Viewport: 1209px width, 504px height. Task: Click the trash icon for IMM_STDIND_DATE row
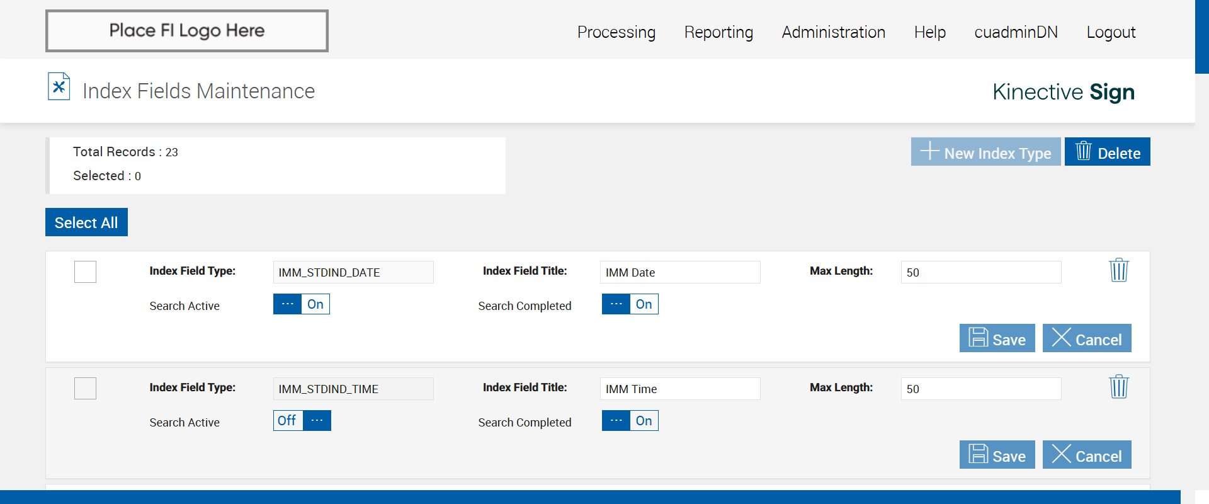[1119, 270]
